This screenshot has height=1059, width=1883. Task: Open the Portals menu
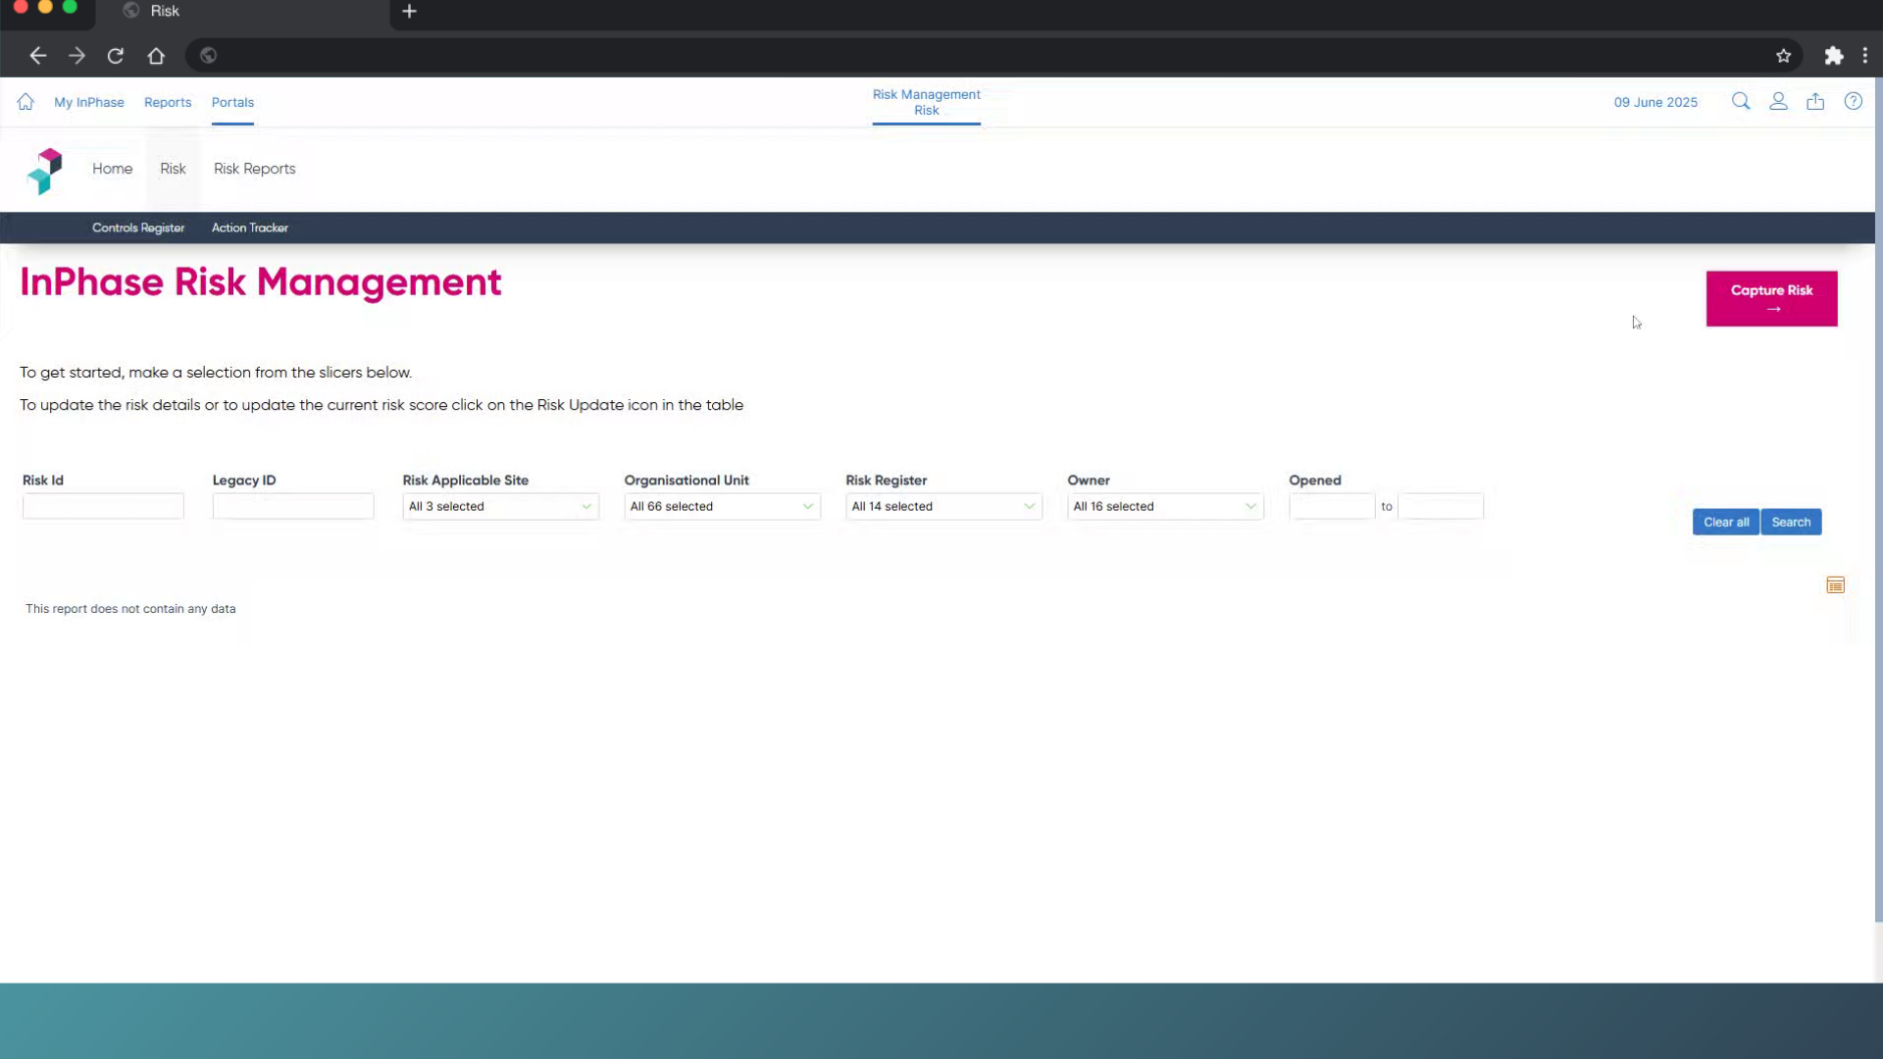point(232,102)
